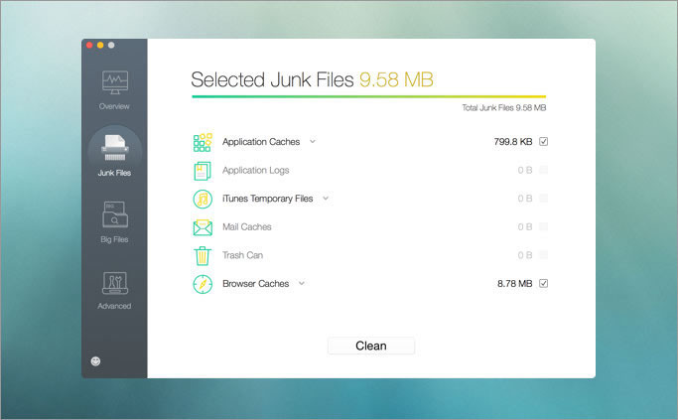Viewport: 678px width, 420px height.
Task: Open the Advanced tools icon
Action: pos(114,283)
